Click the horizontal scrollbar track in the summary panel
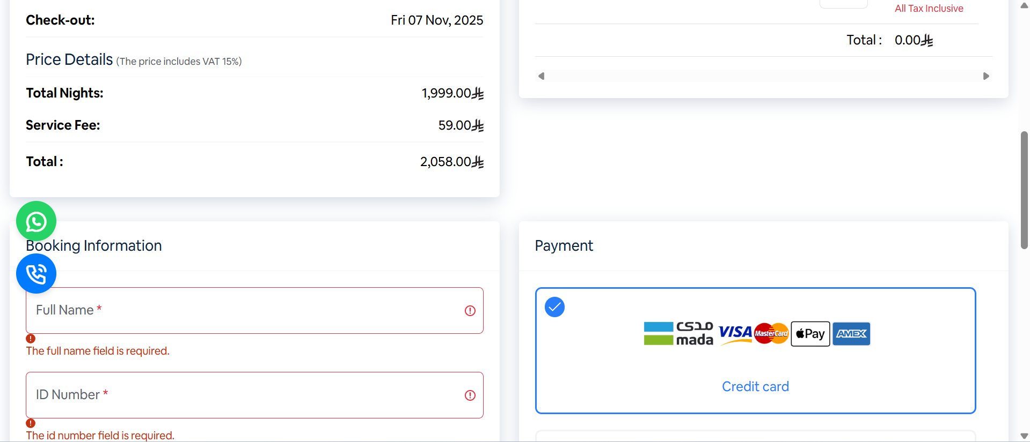Image resolution: width=1030 pixels, height=442 pixels. [x=764, y=76]
